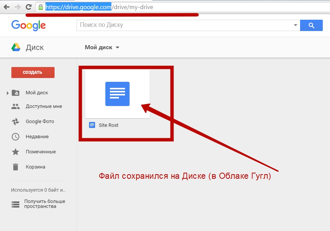Click the Google Drive triangle logo

coord(16,47)
